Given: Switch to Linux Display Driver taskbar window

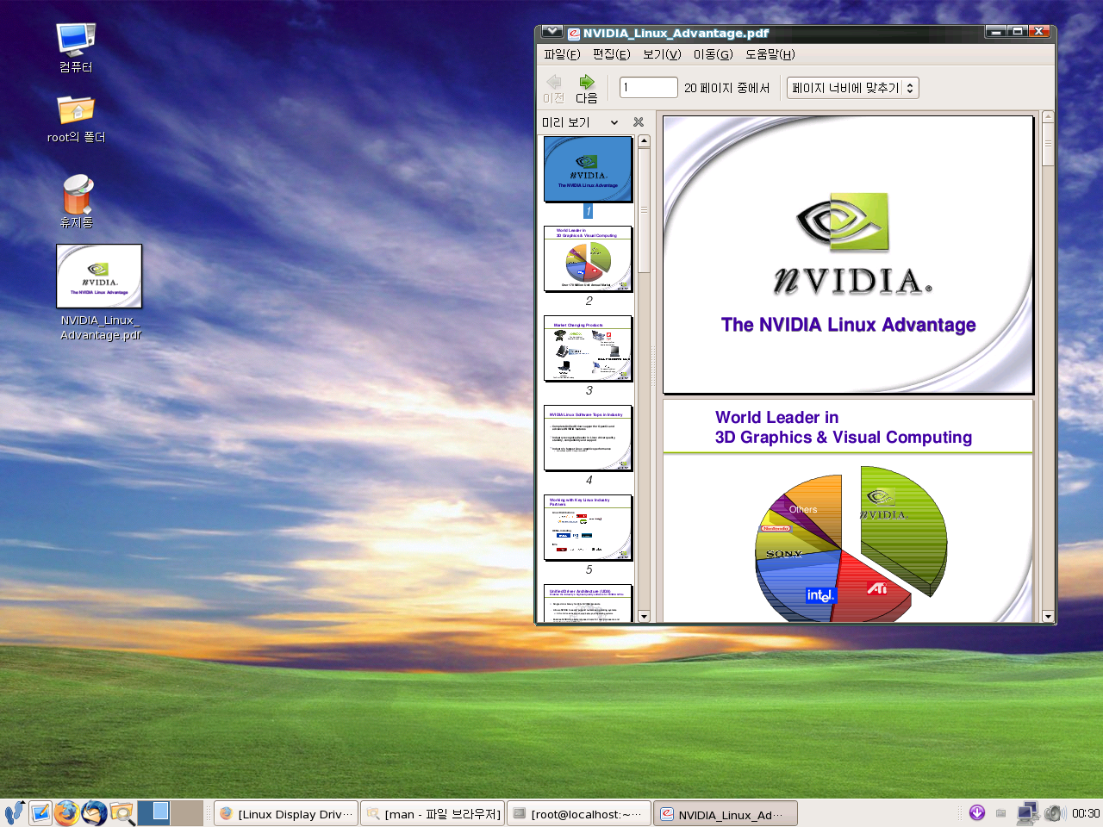Looking at the screenshot, I should click(x=286, y=813).
